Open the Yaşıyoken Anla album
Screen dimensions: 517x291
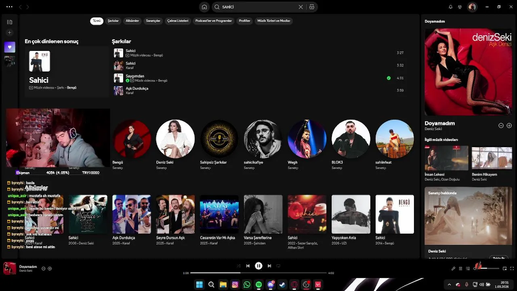pos(351,220)
